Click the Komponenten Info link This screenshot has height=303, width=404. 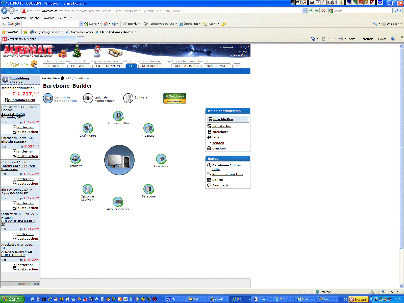[x=227, y=174]
